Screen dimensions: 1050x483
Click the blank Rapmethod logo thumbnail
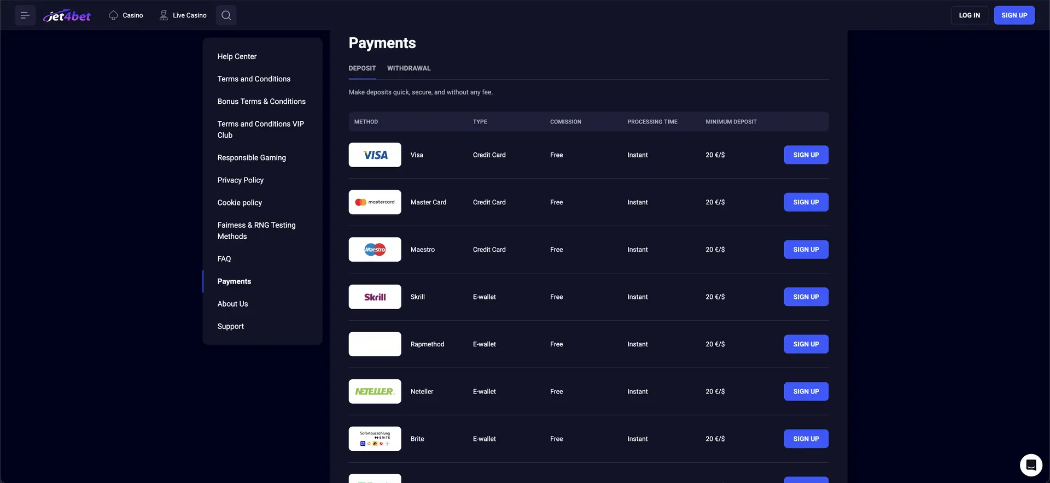coord(375,344)
